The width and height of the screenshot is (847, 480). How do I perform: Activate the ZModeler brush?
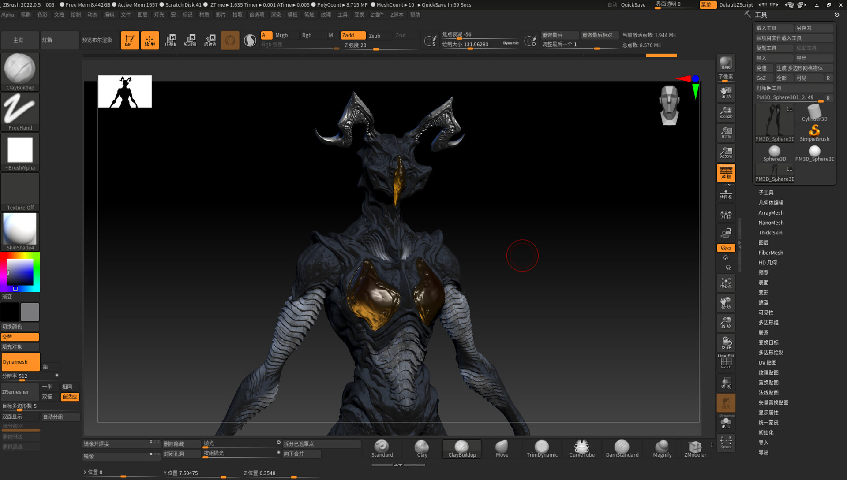(695, 448)
